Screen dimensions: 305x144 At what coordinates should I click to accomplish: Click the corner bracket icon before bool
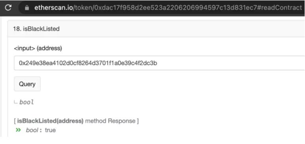coord(16,102)
